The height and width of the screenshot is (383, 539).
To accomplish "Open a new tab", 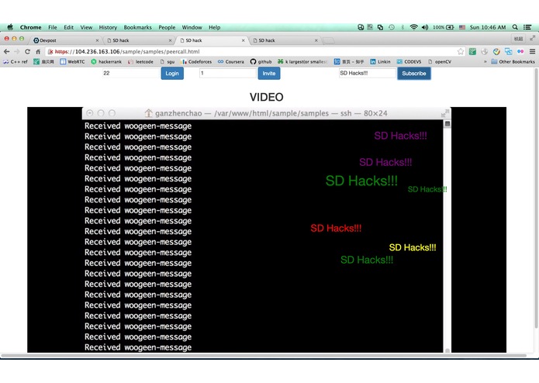I will click(328, 40).
